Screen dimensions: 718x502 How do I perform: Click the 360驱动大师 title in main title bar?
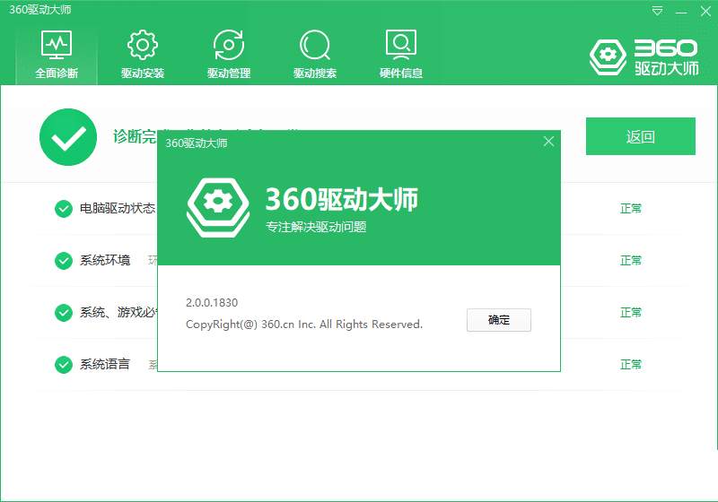[x=40, y=10]
